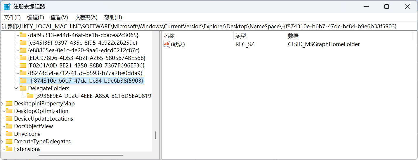Click the REG_SZ type cell

pyautogui.click(x=245, y=44)
